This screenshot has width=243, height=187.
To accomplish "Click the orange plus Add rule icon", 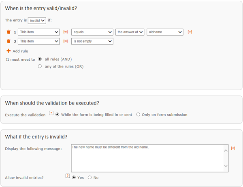I will [9, 51].
